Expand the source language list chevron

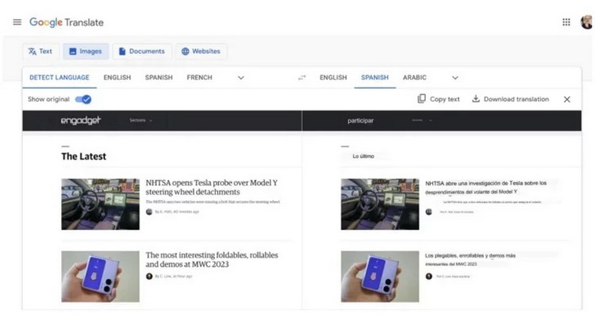(240, 78)
